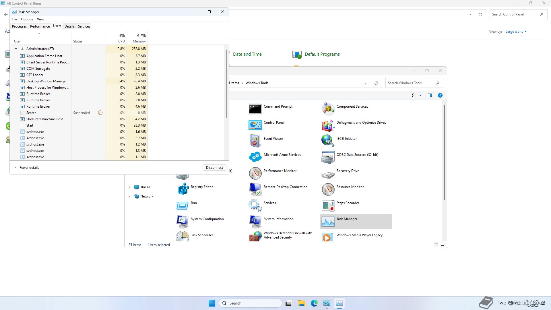
Task: Open System Configuration icon
Action: [x=182, y=221]
